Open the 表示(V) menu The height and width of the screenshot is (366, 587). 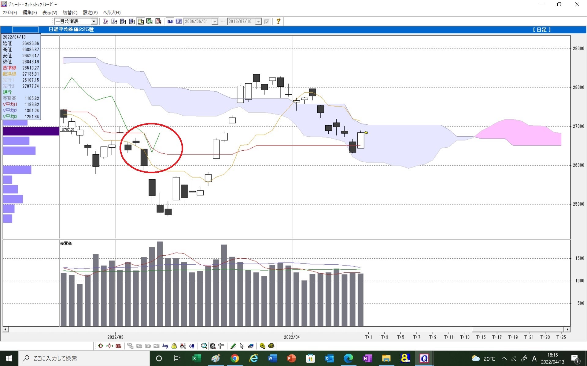click(50, 13)
